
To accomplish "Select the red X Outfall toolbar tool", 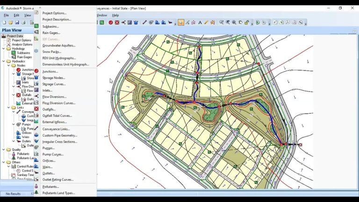I will (117, 22).
